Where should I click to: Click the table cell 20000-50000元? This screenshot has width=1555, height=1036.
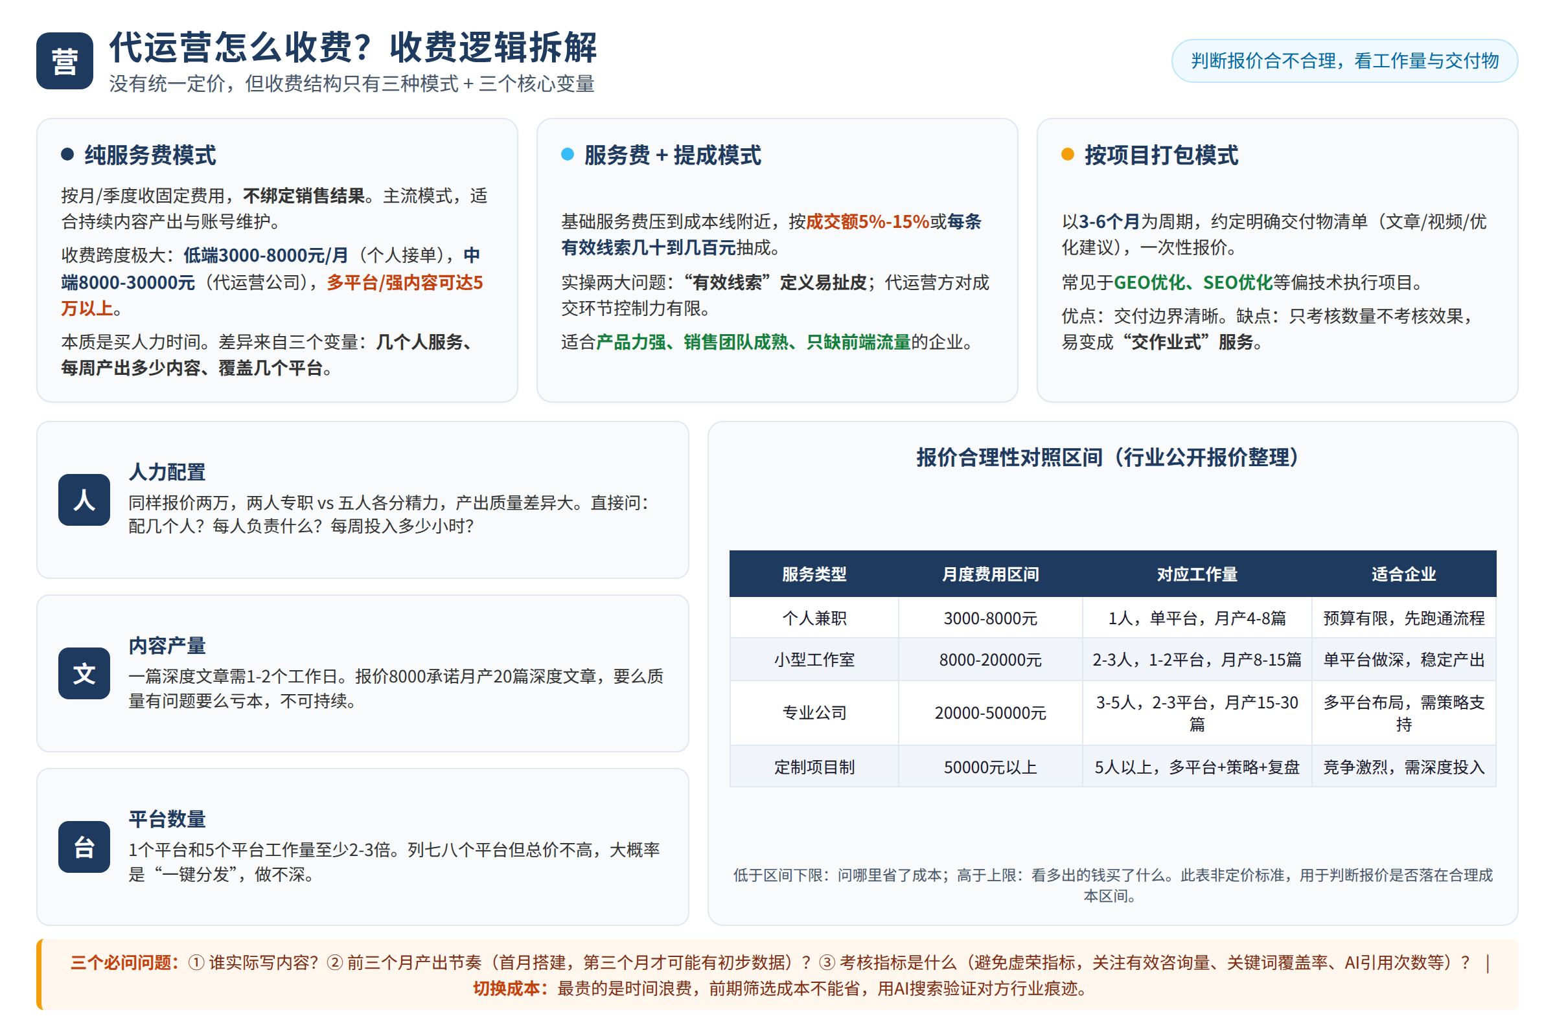click(990, 713)
